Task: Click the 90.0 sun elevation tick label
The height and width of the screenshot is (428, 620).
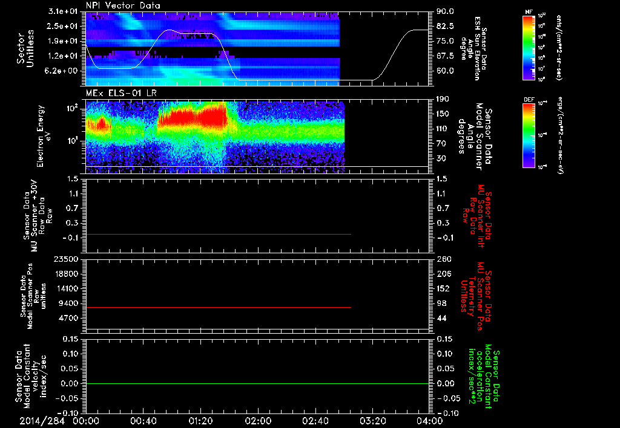Action: pyautogui.click(x=445, y=11)
